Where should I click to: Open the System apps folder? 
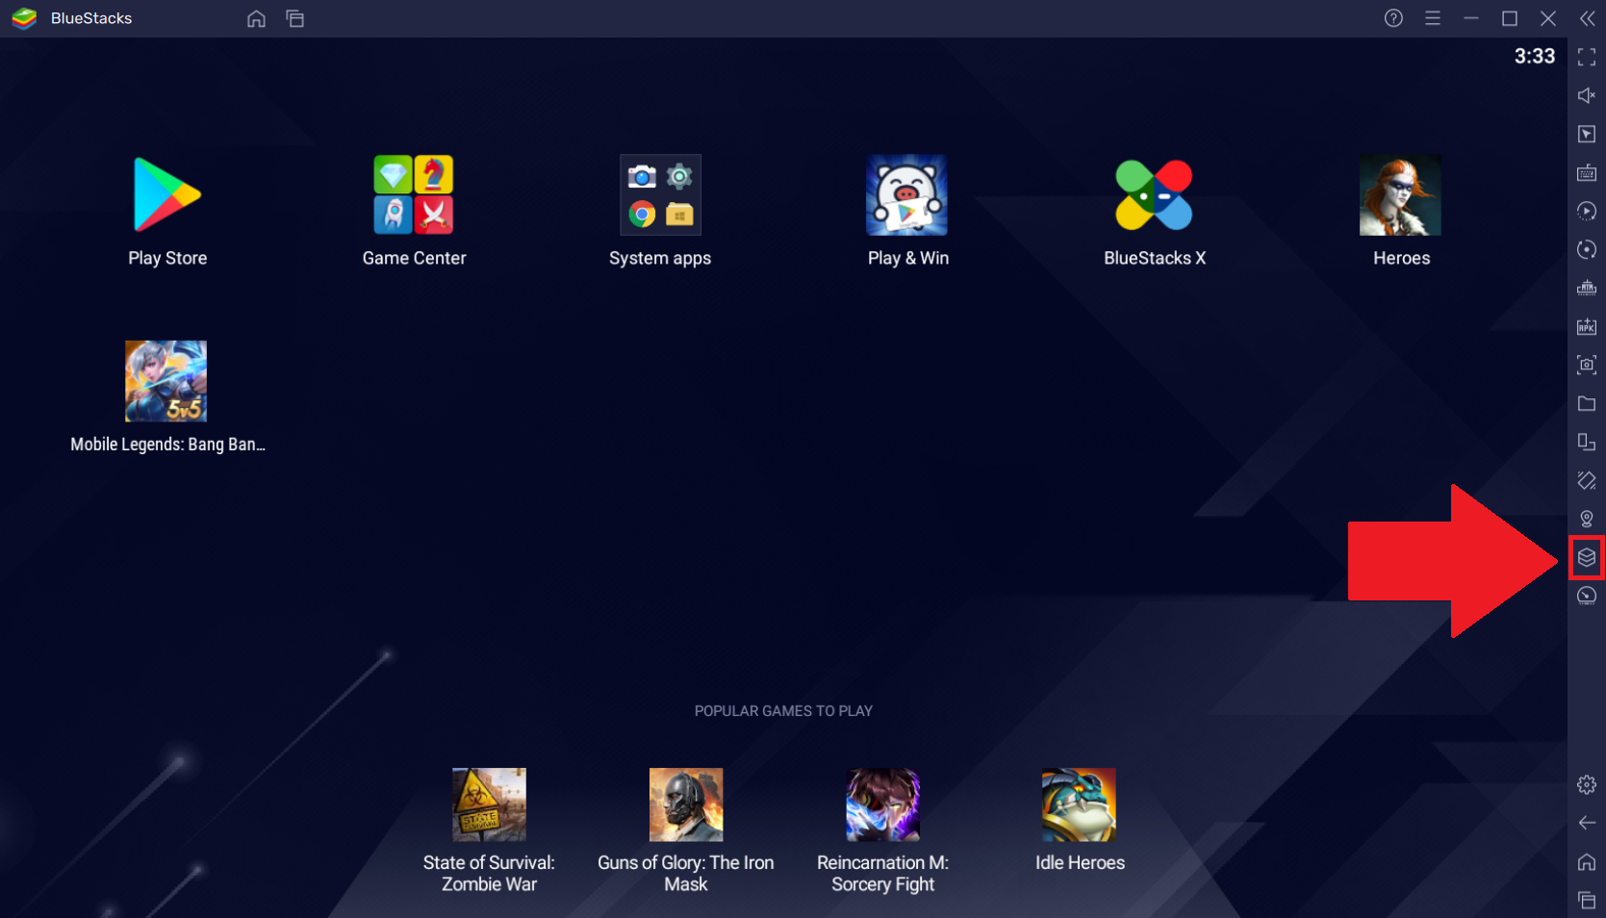[x=660, y=195]
